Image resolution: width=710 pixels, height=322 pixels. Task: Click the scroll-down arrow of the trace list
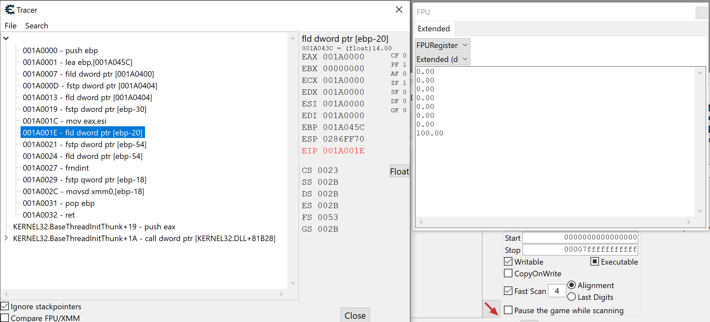coord(293,283)
